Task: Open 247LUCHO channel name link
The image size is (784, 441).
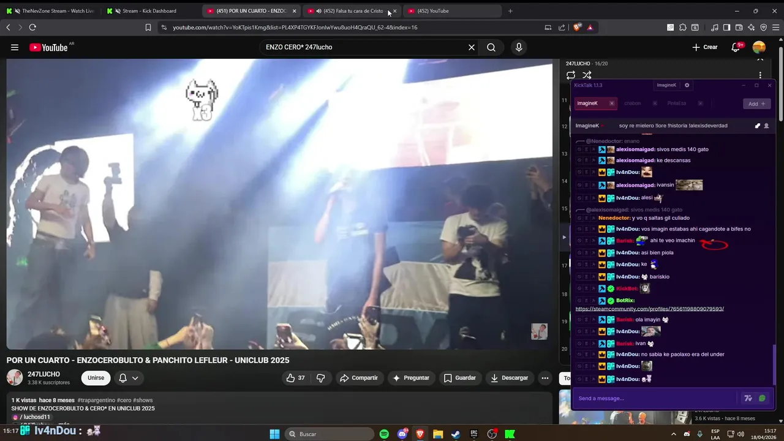Action: [43, 374]
